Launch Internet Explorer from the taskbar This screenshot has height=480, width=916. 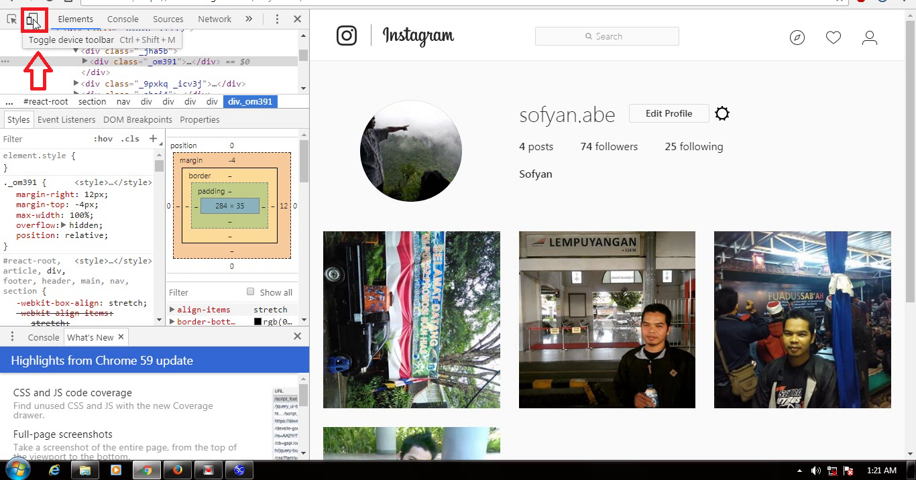click(x=54, y=470)
